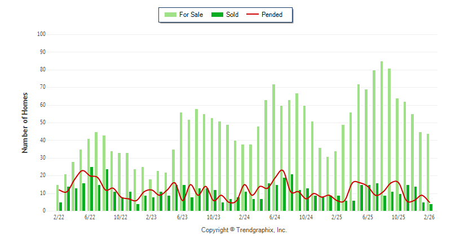Click the Copyright Trendgraphix, Inc. text

coord(244,230)
